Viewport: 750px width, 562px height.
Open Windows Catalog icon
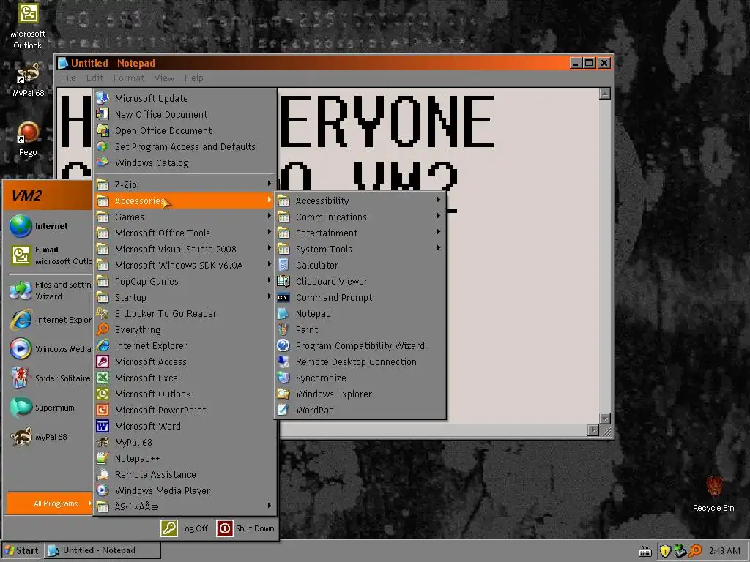(x=103, y=162)
